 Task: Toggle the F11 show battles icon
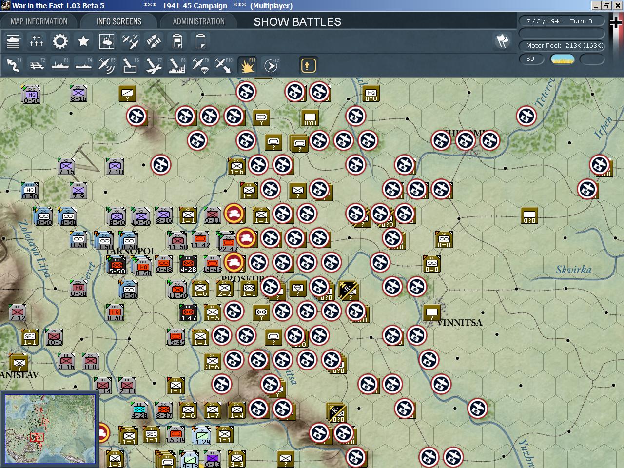click(x=247, y=65)
